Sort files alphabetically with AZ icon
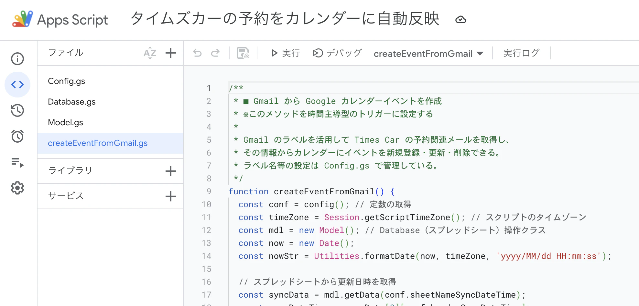 pos(150,53)
